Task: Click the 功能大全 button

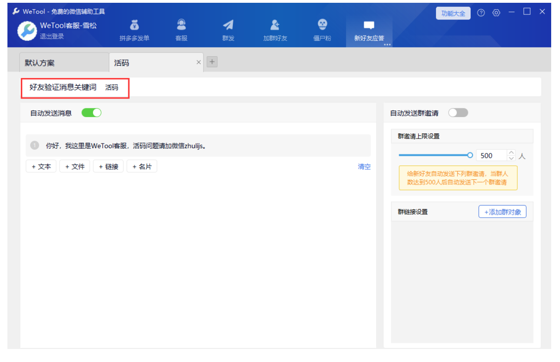Action: (453, 13)
